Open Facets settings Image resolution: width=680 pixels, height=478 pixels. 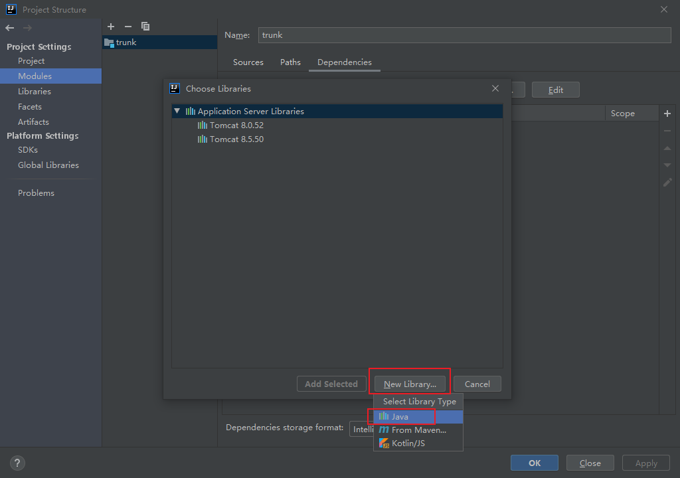click(x=29, y=107)
